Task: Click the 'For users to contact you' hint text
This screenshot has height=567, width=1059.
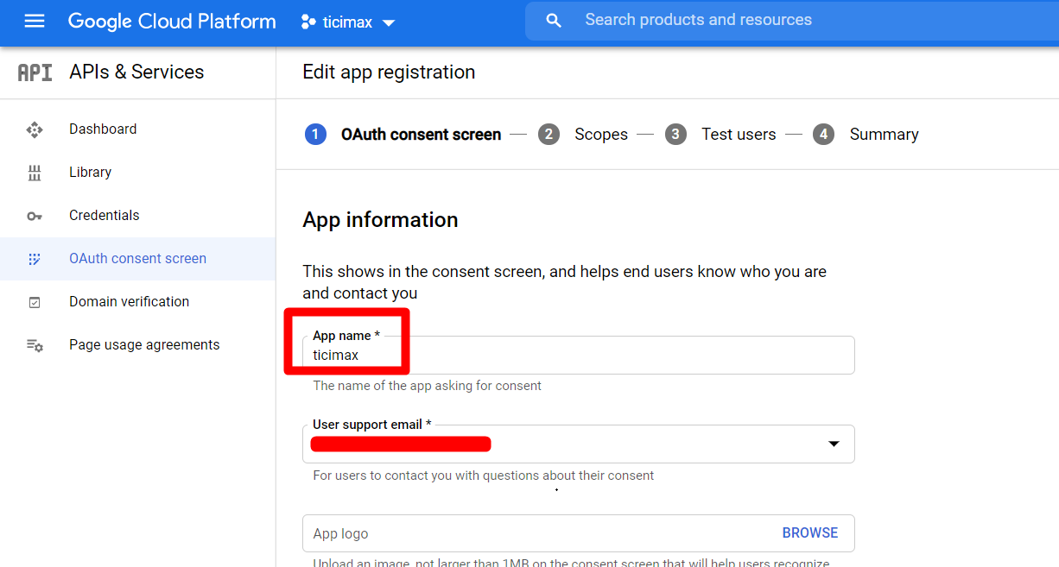Action: coord(483,476)
